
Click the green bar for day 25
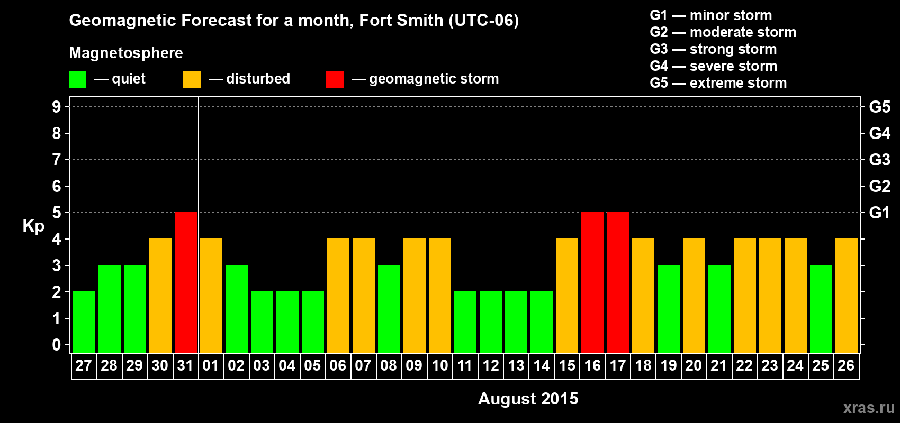[821, 309]
